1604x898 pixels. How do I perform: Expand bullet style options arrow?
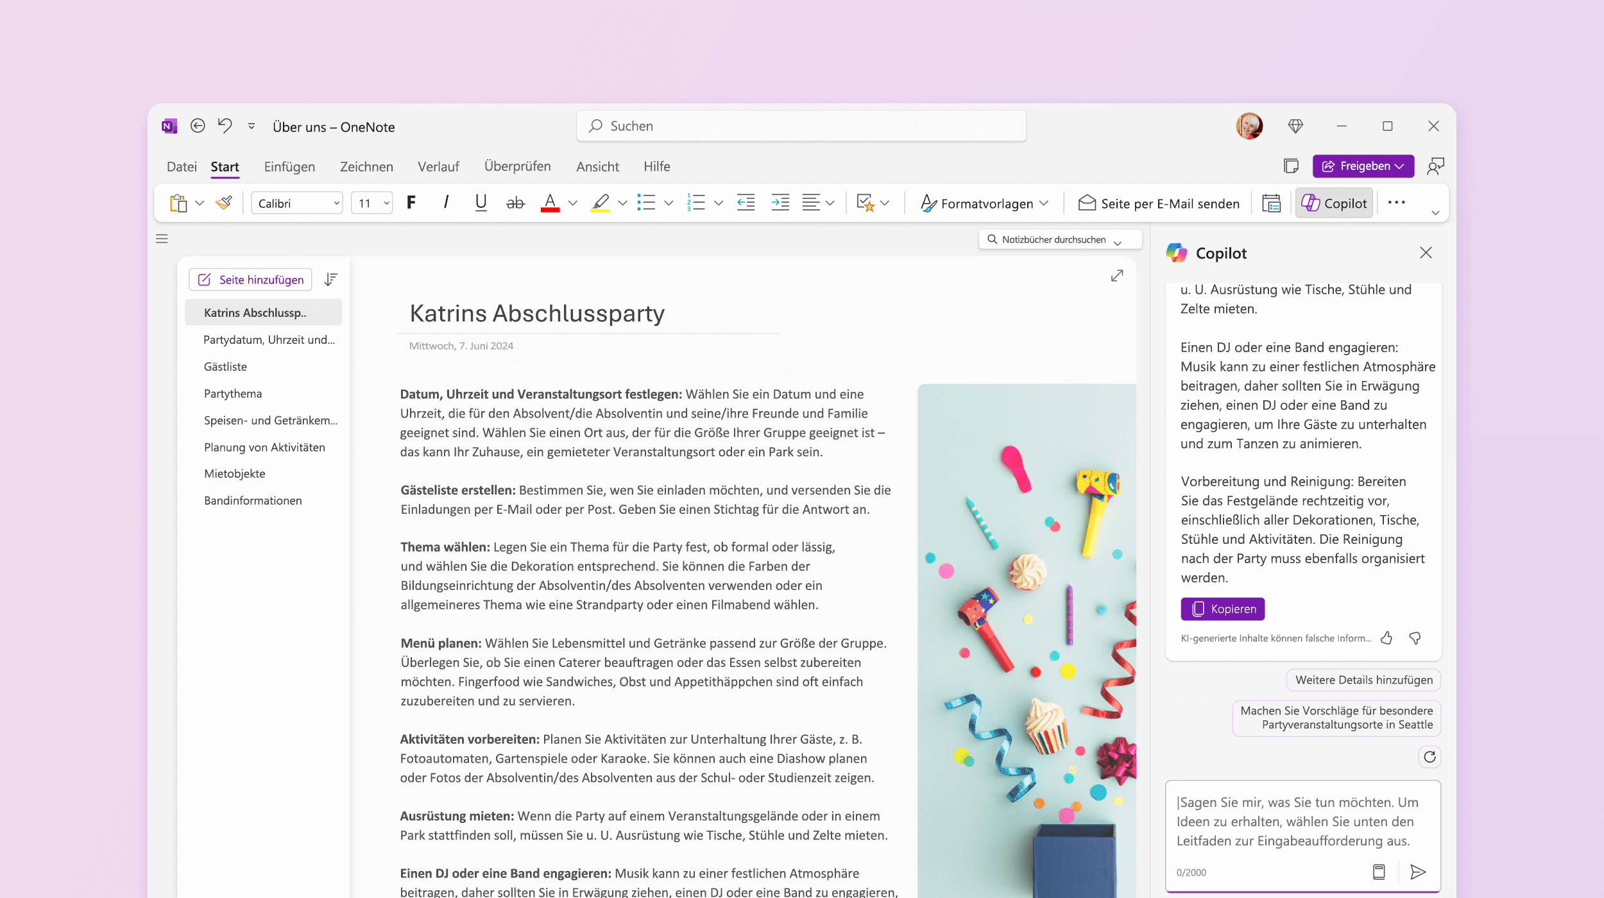669,203
